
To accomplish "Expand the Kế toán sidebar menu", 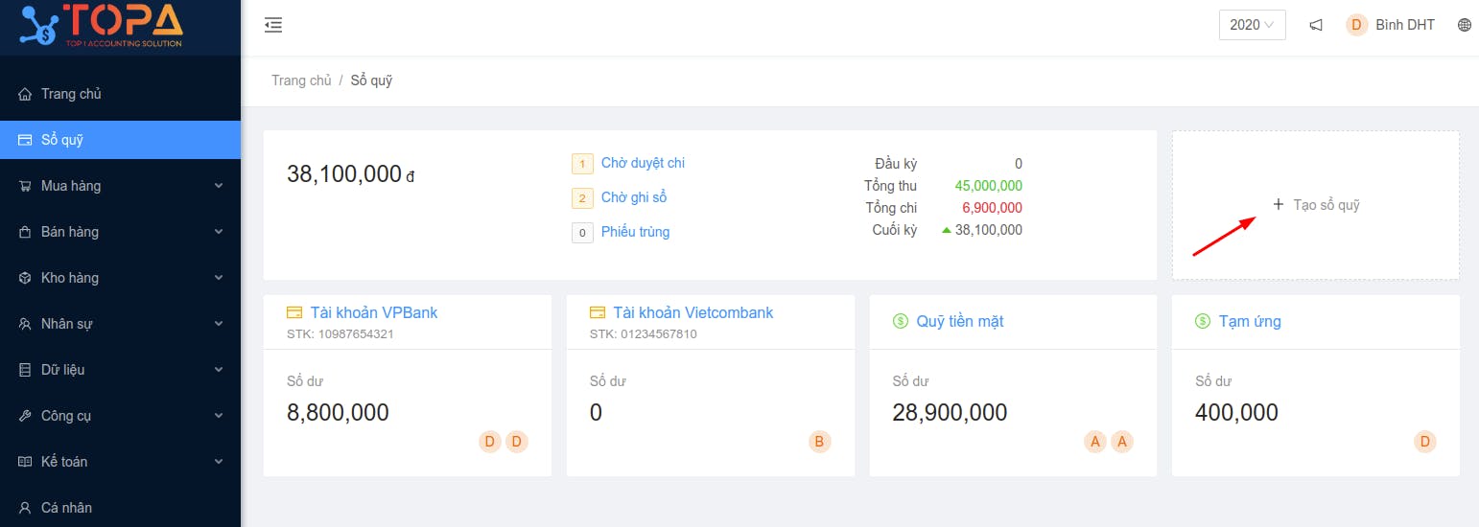I will [x=120, y=462].
